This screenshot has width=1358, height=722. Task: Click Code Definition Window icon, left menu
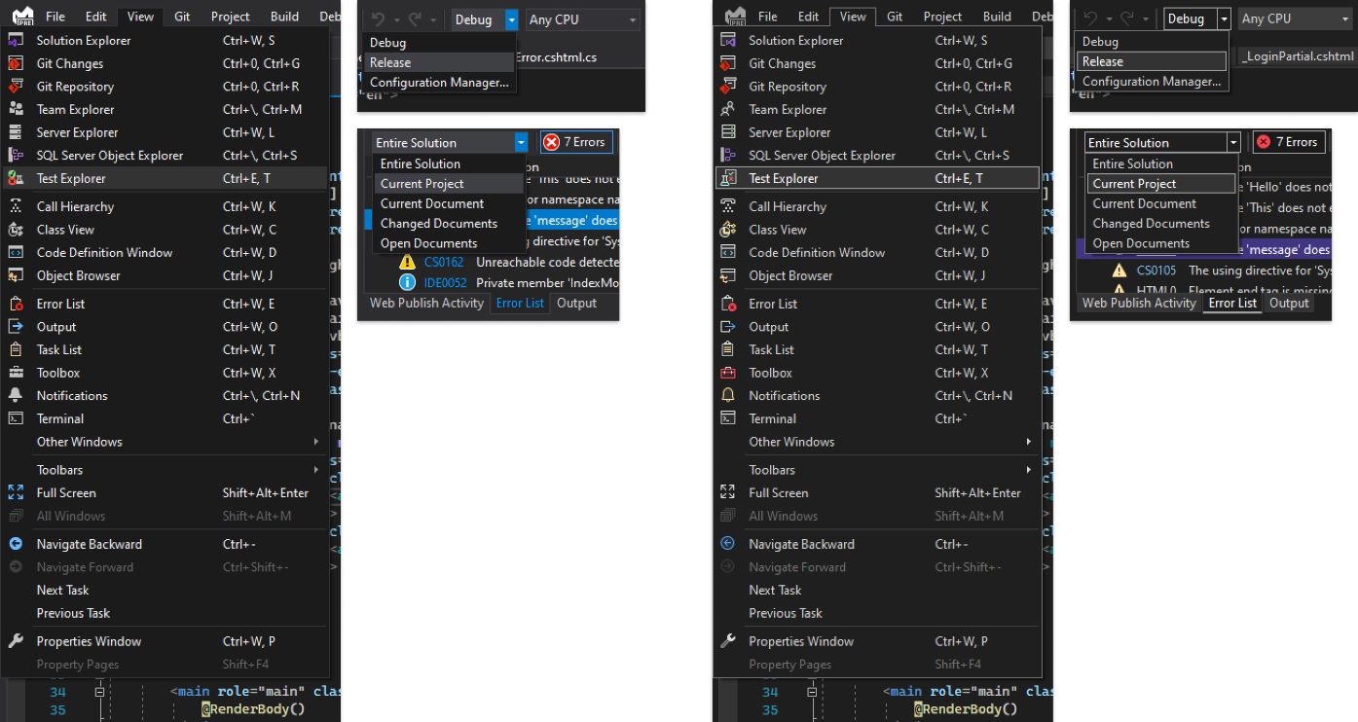(16, 253)
